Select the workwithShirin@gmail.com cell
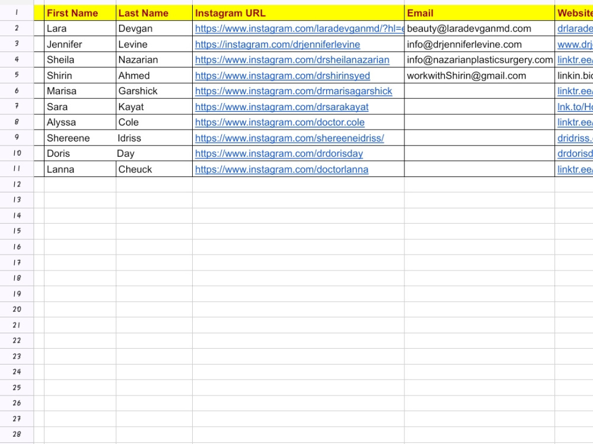 [480, 76]
